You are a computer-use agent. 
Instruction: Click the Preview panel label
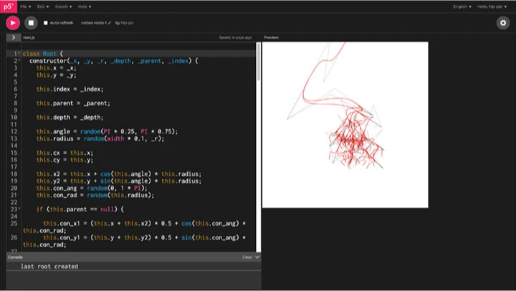pyautogui.click(x=271, y=37)
